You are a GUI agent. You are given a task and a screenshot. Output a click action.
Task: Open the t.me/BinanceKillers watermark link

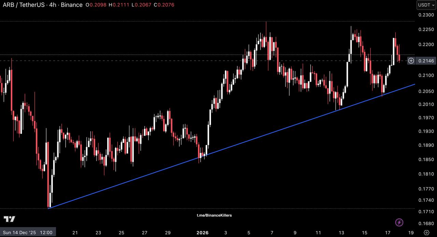point(214,215)
